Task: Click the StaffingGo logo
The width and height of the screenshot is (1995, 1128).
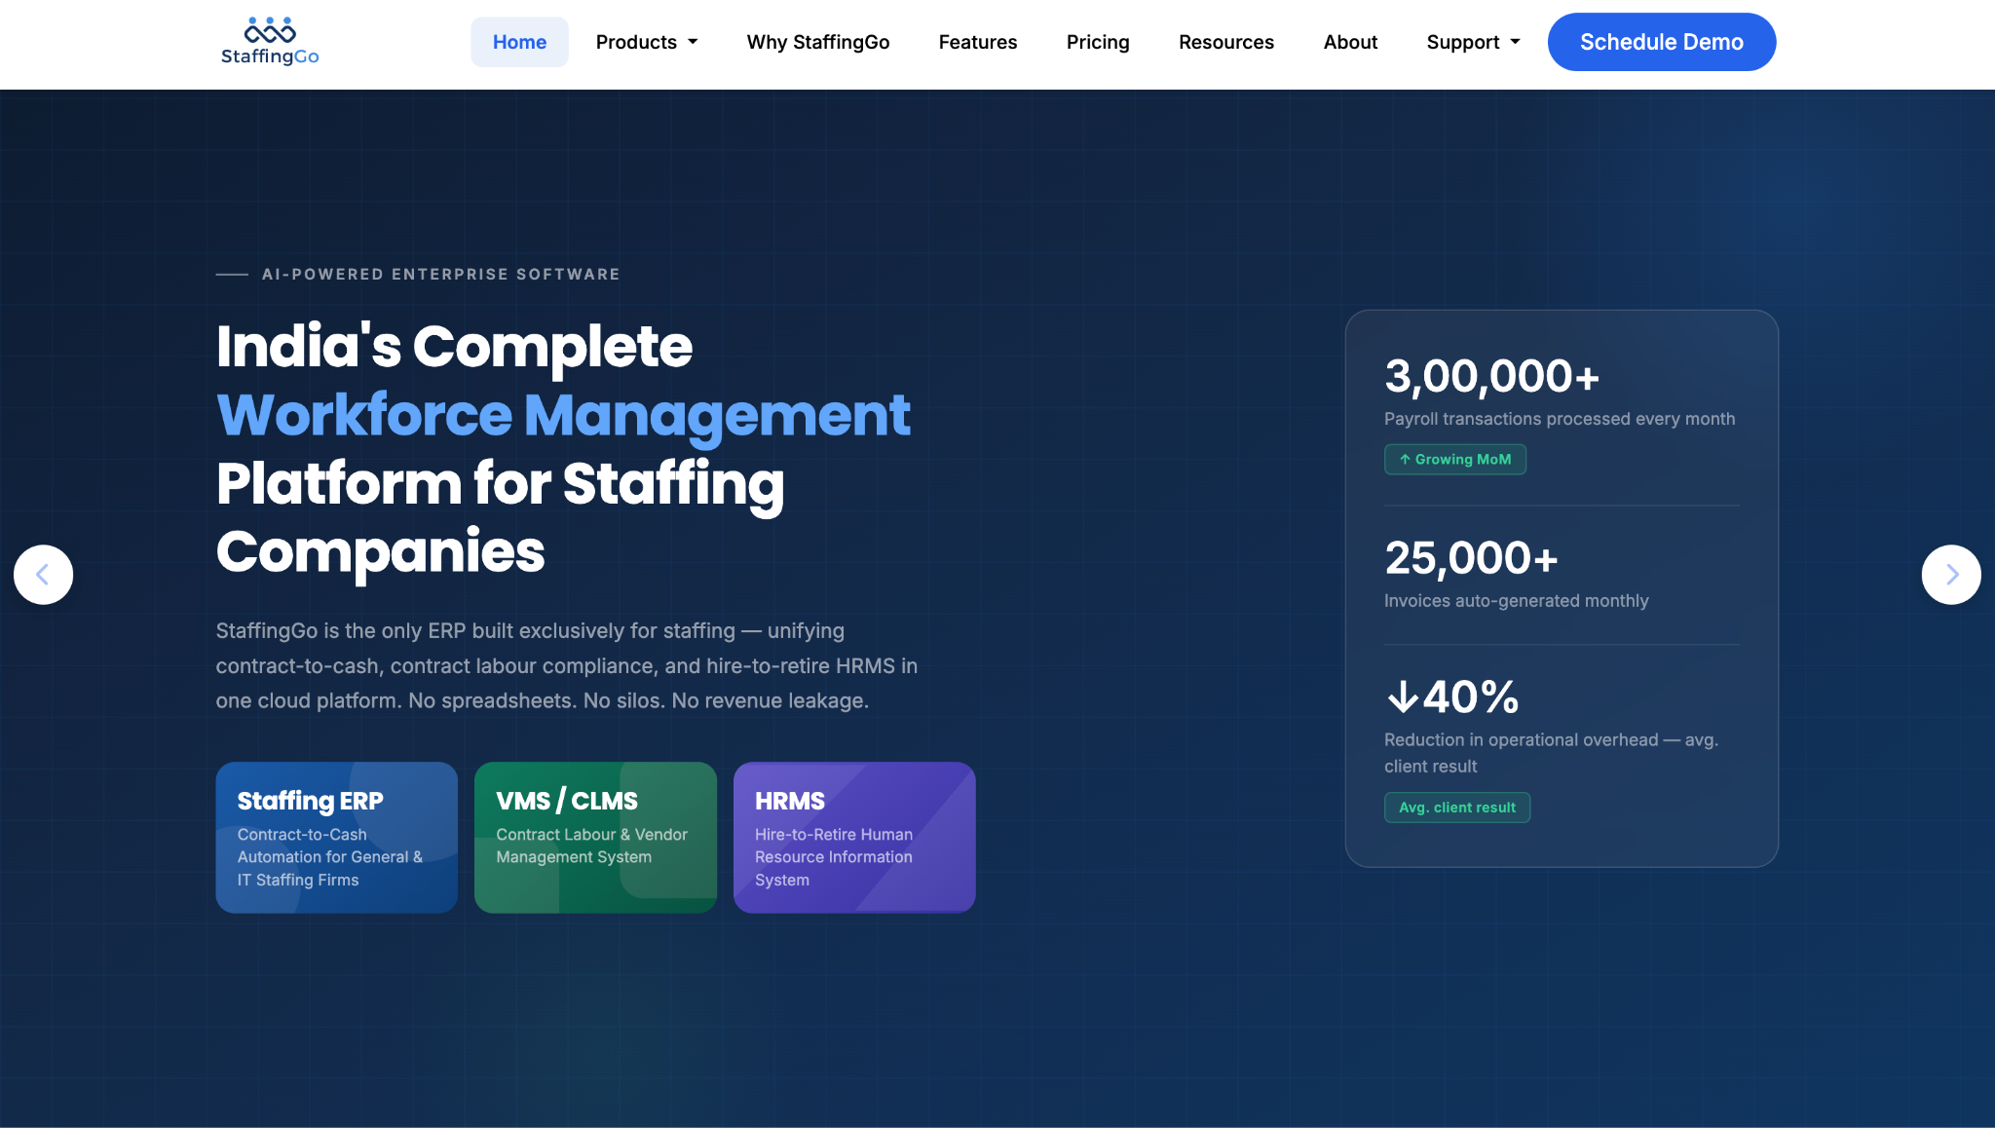Action: tap(270, 42)
